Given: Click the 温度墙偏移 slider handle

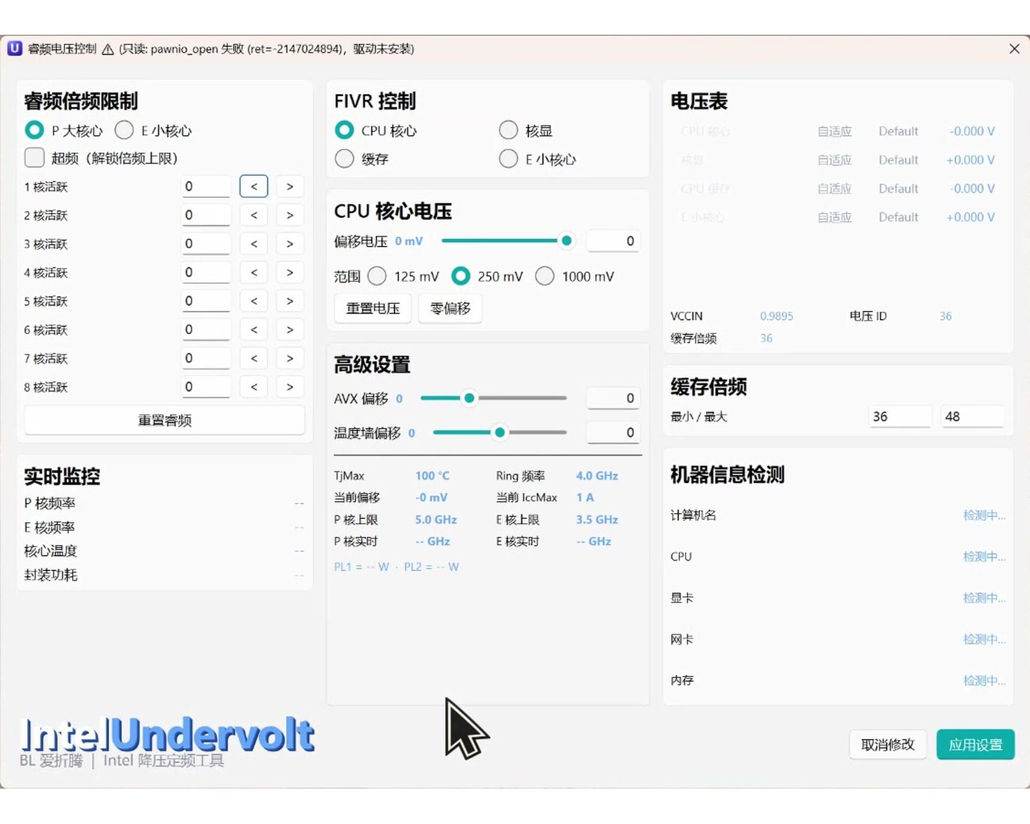Looking at the screenshot, I should (500, 433).
